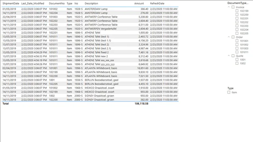The width and height of the screenshot is (253, 142).
Task: Check the Order document type checkbox
Action: [x=233, y=37]
